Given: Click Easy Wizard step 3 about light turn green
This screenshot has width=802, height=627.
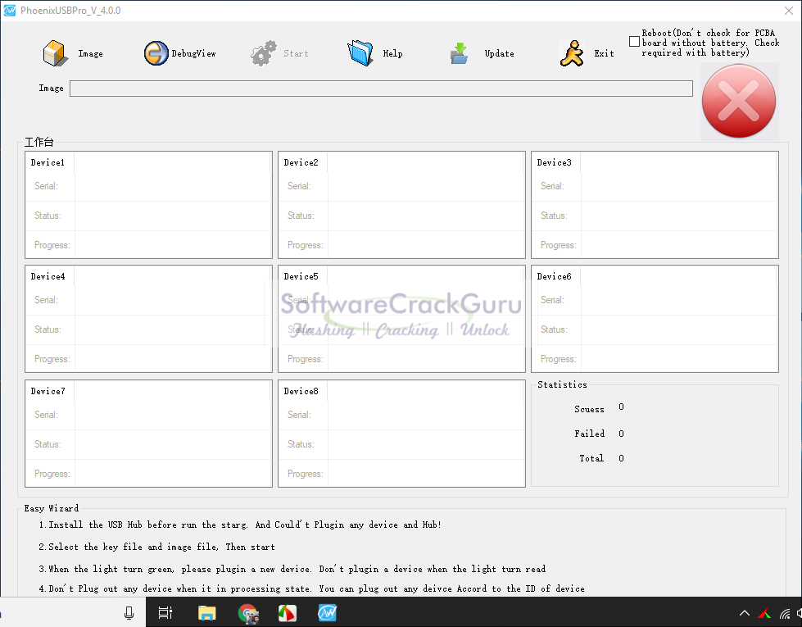Looking at the screenshot, I should tap(292, 569).
